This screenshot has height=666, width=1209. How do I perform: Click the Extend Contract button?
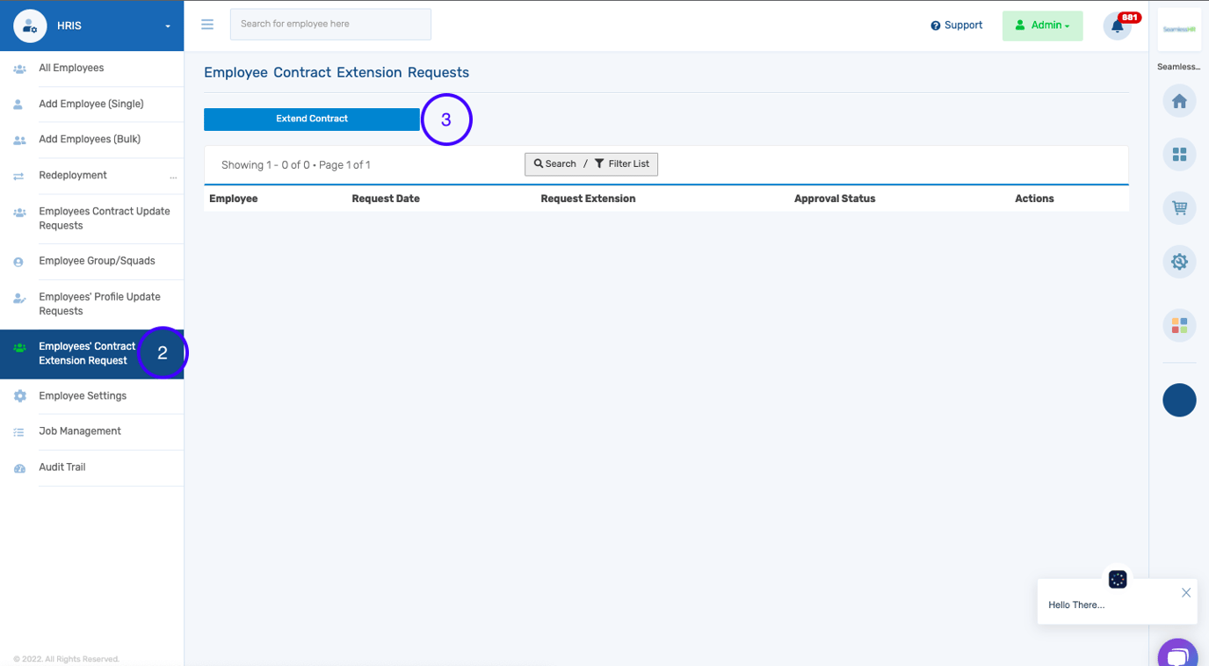click(x=311, y=119)
